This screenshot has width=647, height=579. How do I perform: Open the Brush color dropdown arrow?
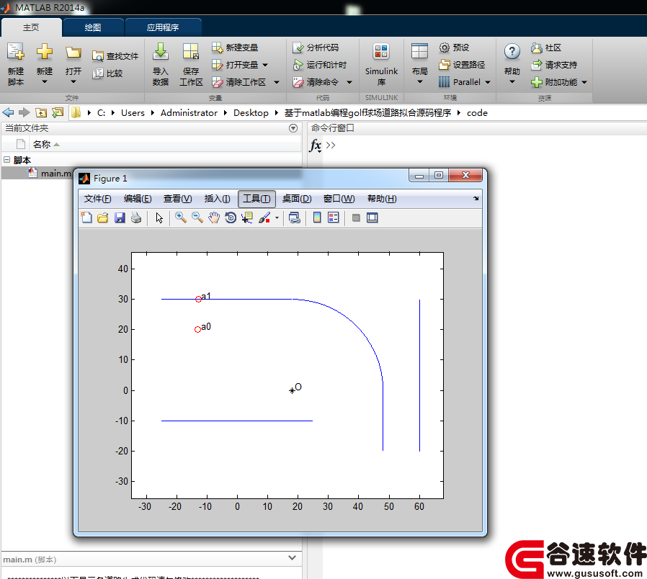(277, 217)
